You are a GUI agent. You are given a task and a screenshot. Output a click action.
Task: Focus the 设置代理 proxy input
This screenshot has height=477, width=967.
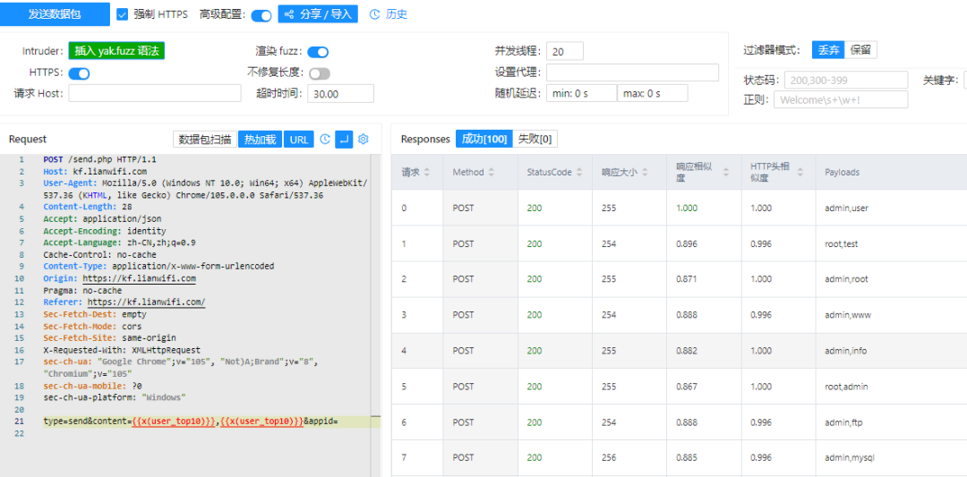[x=632, y=72]
